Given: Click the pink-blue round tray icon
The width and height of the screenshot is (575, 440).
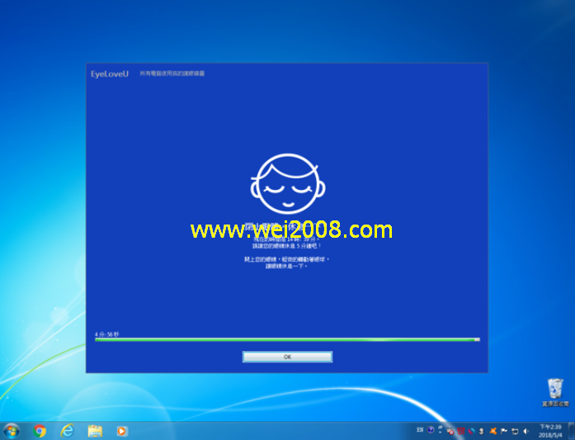Looking at the screenshot, I should coord(472,431).
